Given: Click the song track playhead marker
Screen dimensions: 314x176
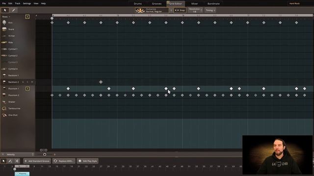Looking at the screenshot, I should [15, 169].
